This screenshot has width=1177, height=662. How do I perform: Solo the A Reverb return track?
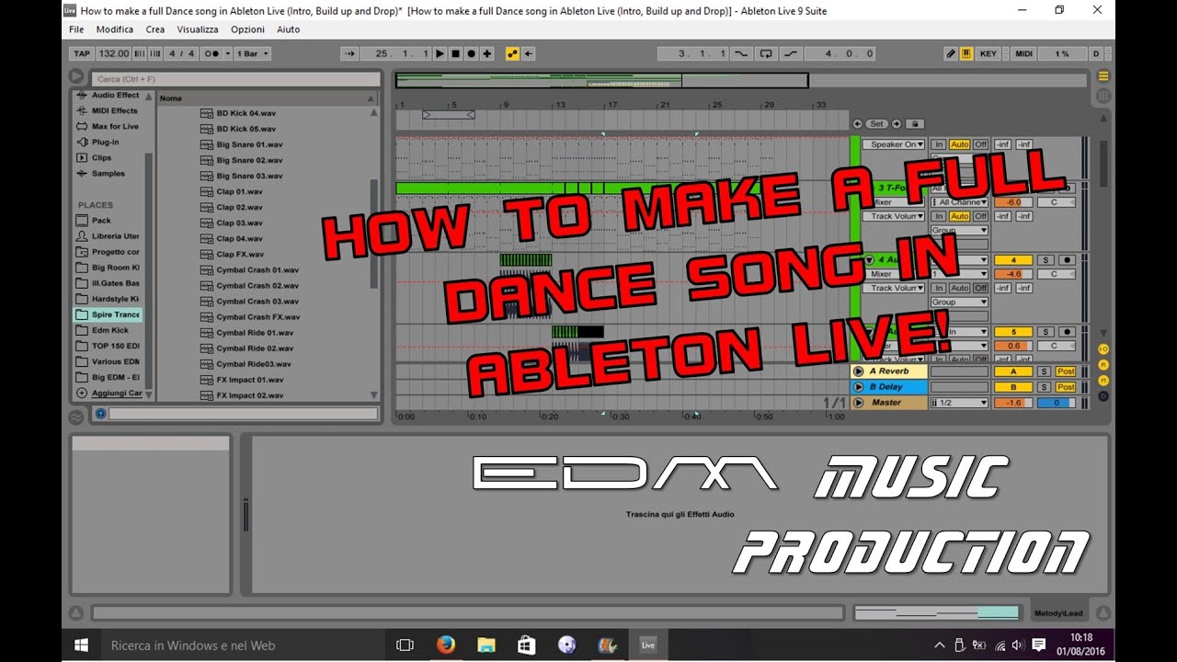[1044, 371]
